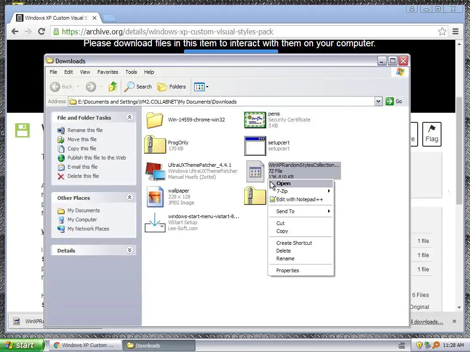470x352 pixels.
Task: Choose Open in the context menu
Action: (301, 183)
